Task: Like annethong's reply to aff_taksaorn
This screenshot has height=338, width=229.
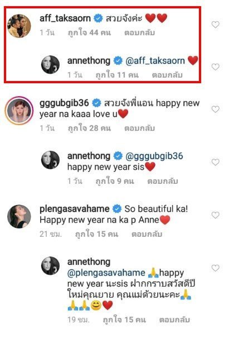Action: pos(215,67)
